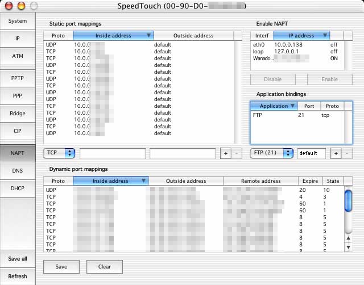Open the ATM section
This screenshot has width=364, height=285.
click(18, 56)
